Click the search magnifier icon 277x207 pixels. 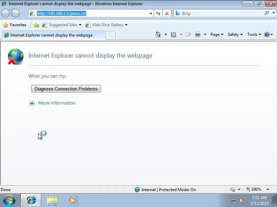[267, 13]
